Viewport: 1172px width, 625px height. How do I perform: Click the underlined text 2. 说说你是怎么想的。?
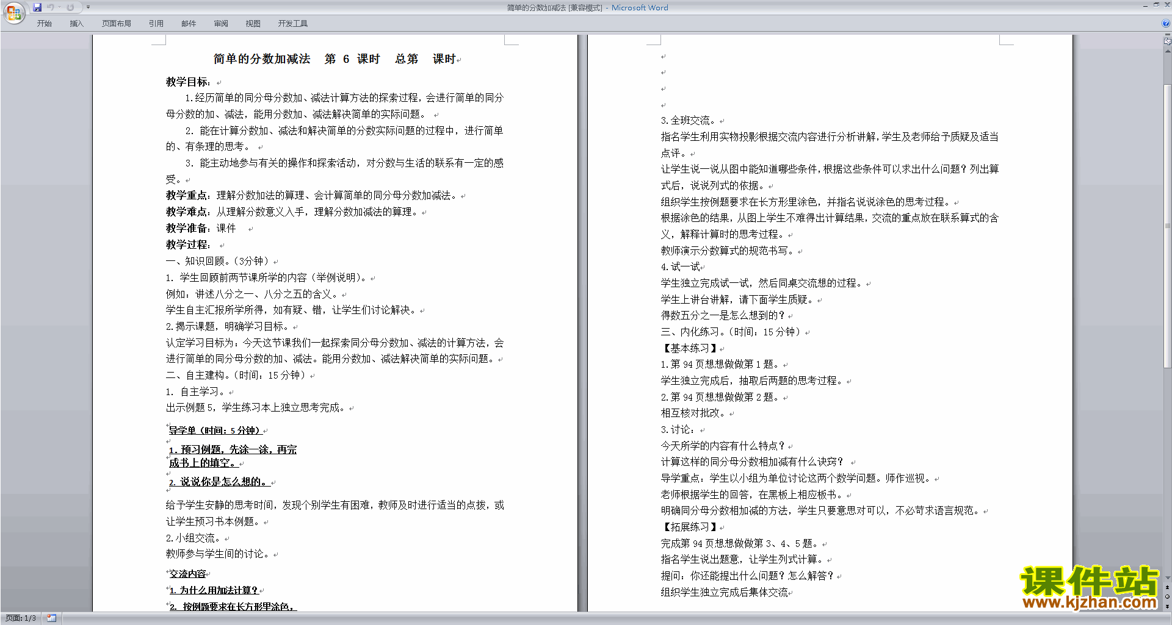coord(219,482)
